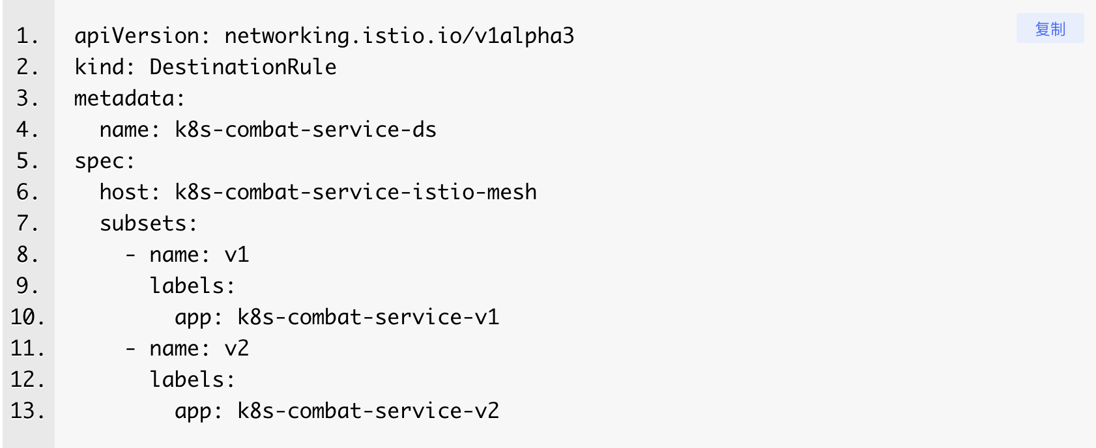Click the second labels: line under v2
This screenshot has height=448, width=1096.
tap(192, 380)
